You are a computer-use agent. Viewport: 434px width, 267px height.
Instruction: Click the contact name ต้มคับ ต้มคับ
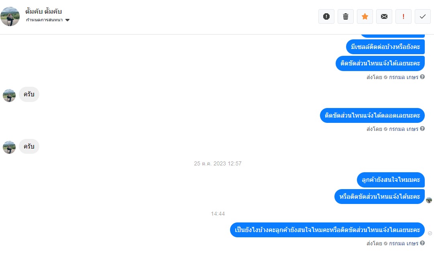pos(43,11)
